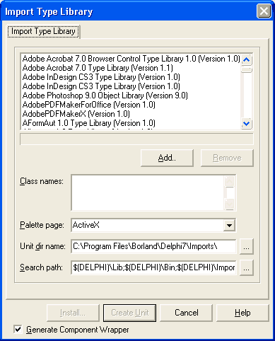The width and height of the screenshot is (275, 341).
Task: Open Help for this dialog
Action: 242,313
